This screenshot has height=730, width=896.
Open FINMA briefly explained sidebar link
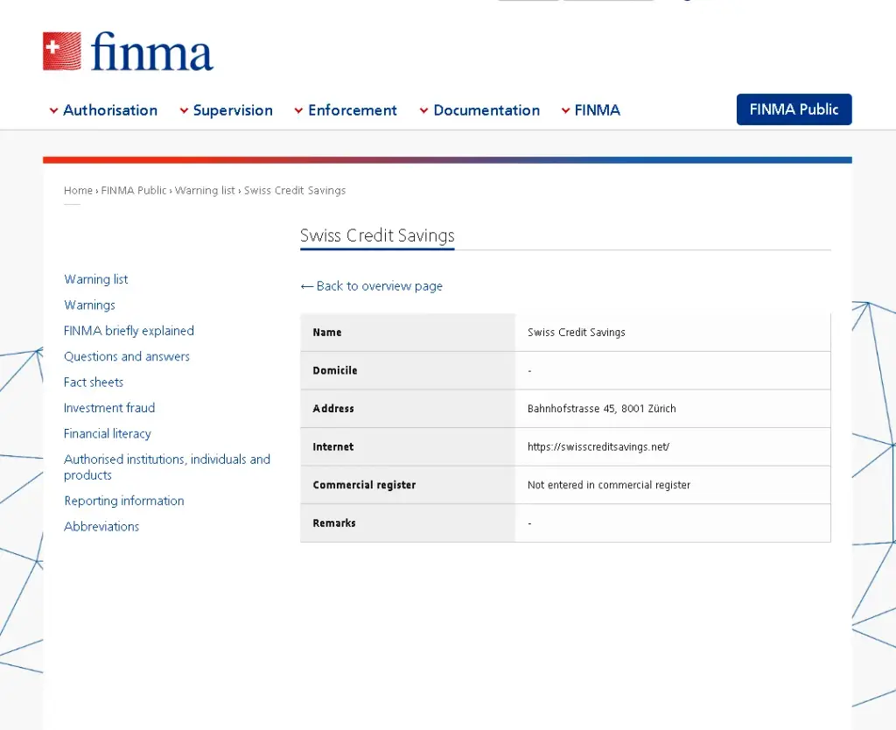129,330
